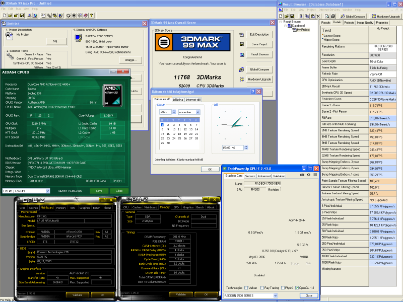Switch to Properties tab in Result Browser
Viewport: 403px width, 302px height.
point(382,23)
